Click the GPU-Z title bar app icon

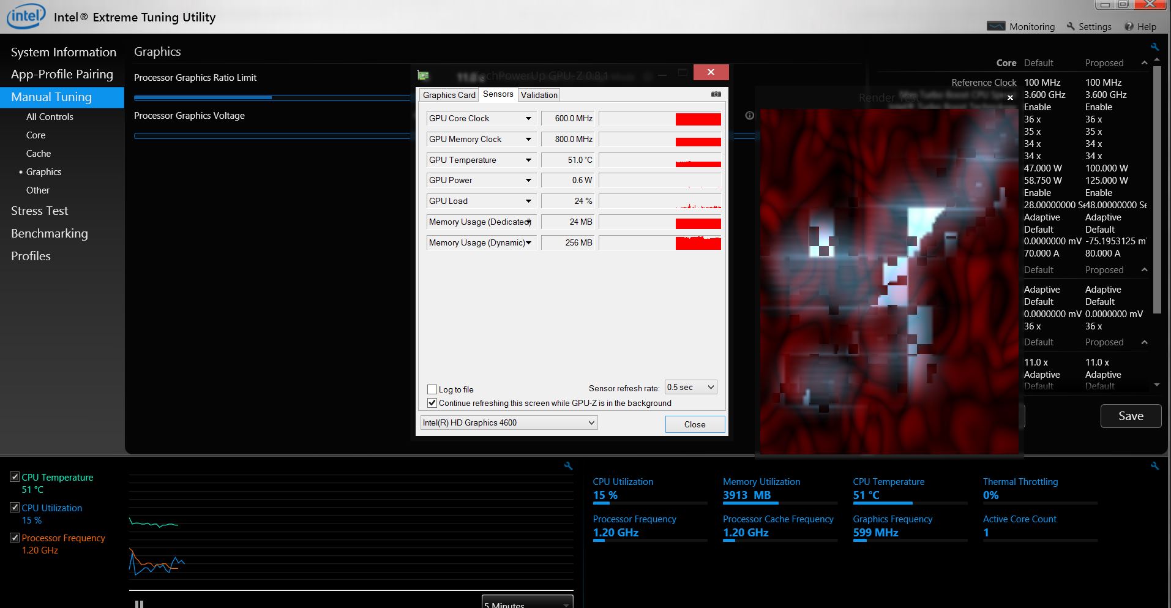pyautogui.click(x=423, y=75)
